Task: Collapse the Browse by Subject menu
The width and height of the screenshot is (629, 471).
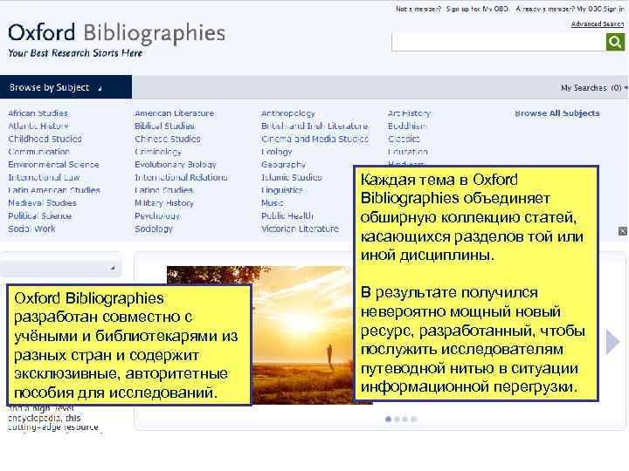Action: pyautogui.click(x=66, y=87)
